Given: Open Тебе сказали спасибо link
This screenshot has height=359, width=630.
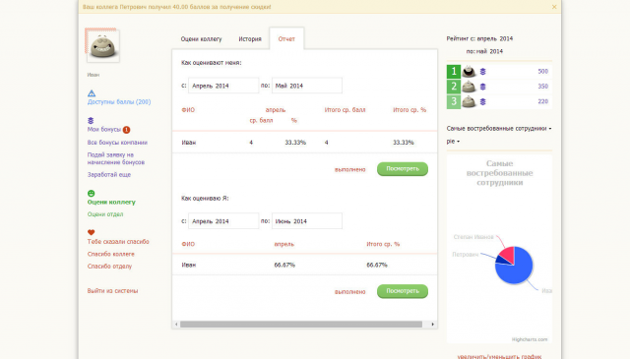Looking at the screenshot, I should point(118,242).
